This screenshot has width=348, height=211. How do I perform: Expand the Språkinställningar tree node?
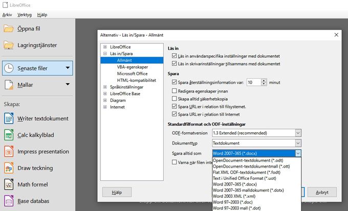tap(105, 87)
